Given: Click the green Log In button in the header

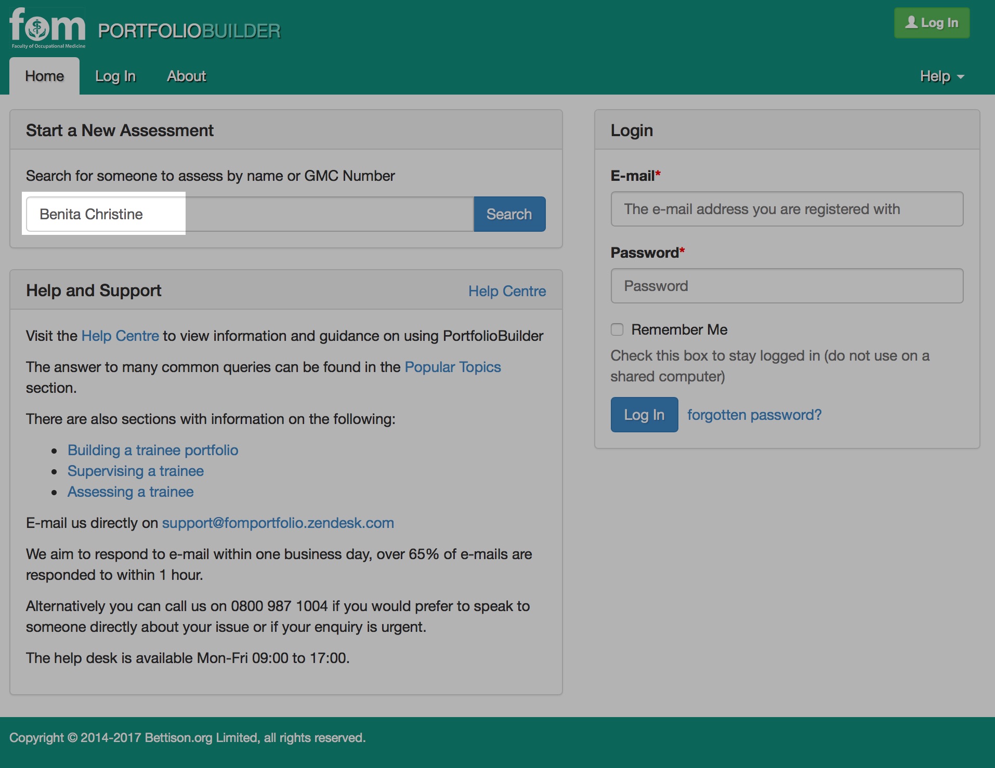Looking at the screenshot, I should (x=932, y=23).
